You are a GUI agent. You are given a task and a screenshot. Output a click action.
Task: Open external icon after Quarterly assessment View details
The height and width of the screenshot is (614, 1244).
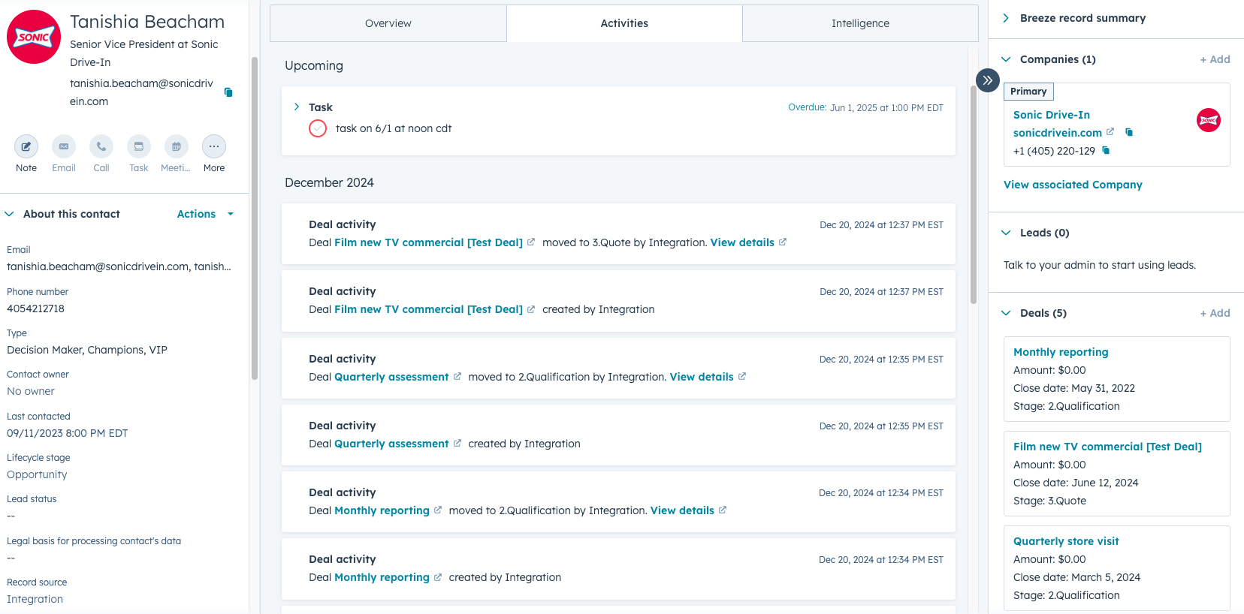(x=742, y=377)
